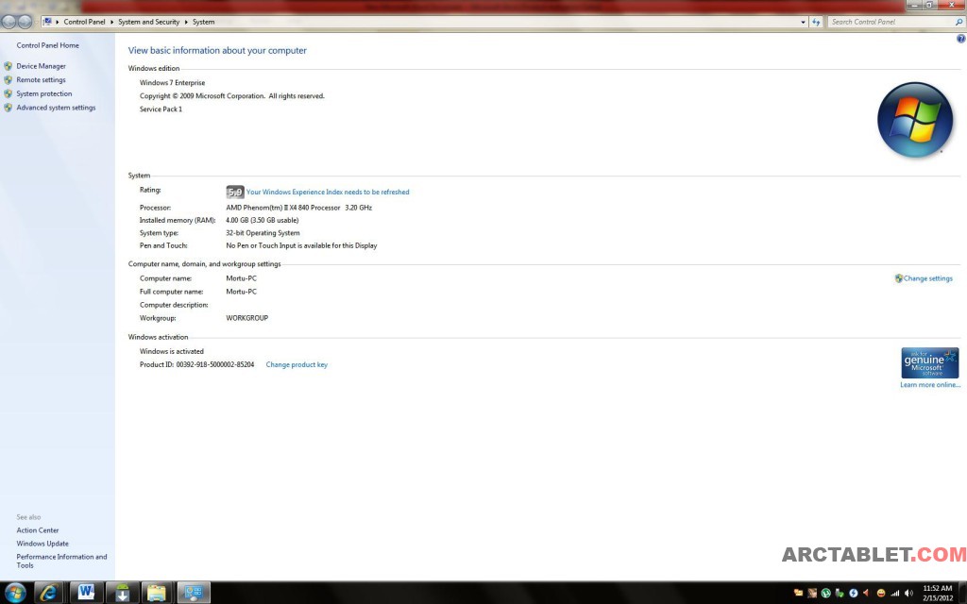This screenshot has width=967, height=604.
Task: Click the genuine Microsoft software badge
Action: [929, 363]
